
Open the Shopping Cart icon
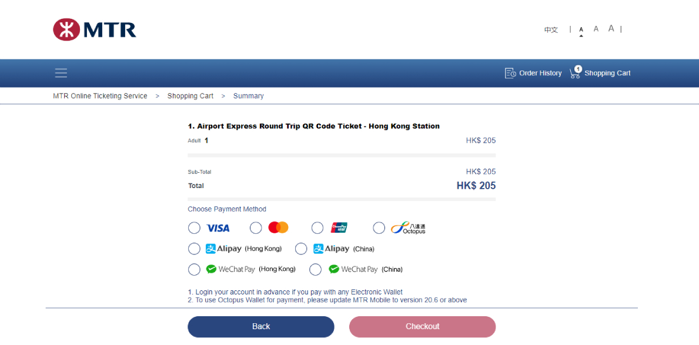[576, 72]
